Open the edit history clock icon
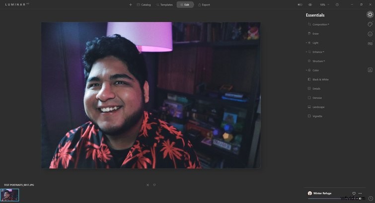Image resolution: width=375 pixels, height=203 pixels. click(371, 199)
